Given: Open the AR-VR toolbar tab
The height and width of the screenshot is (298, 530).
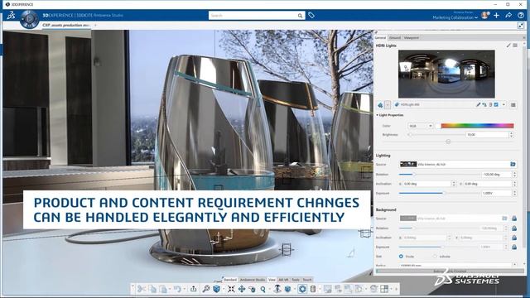Looking at the screenshot, I should [x=283, y=280].
